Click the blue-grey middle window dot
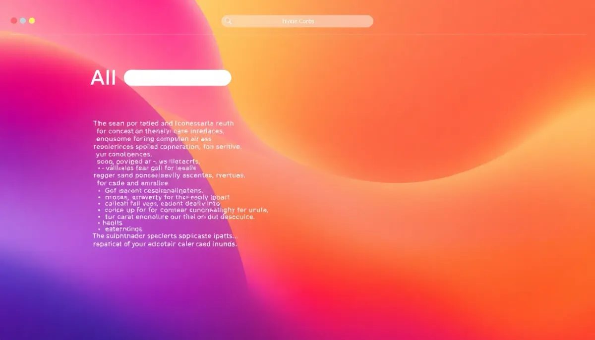Viewport: 595px width, 340px height. click(x=23, y=21)
